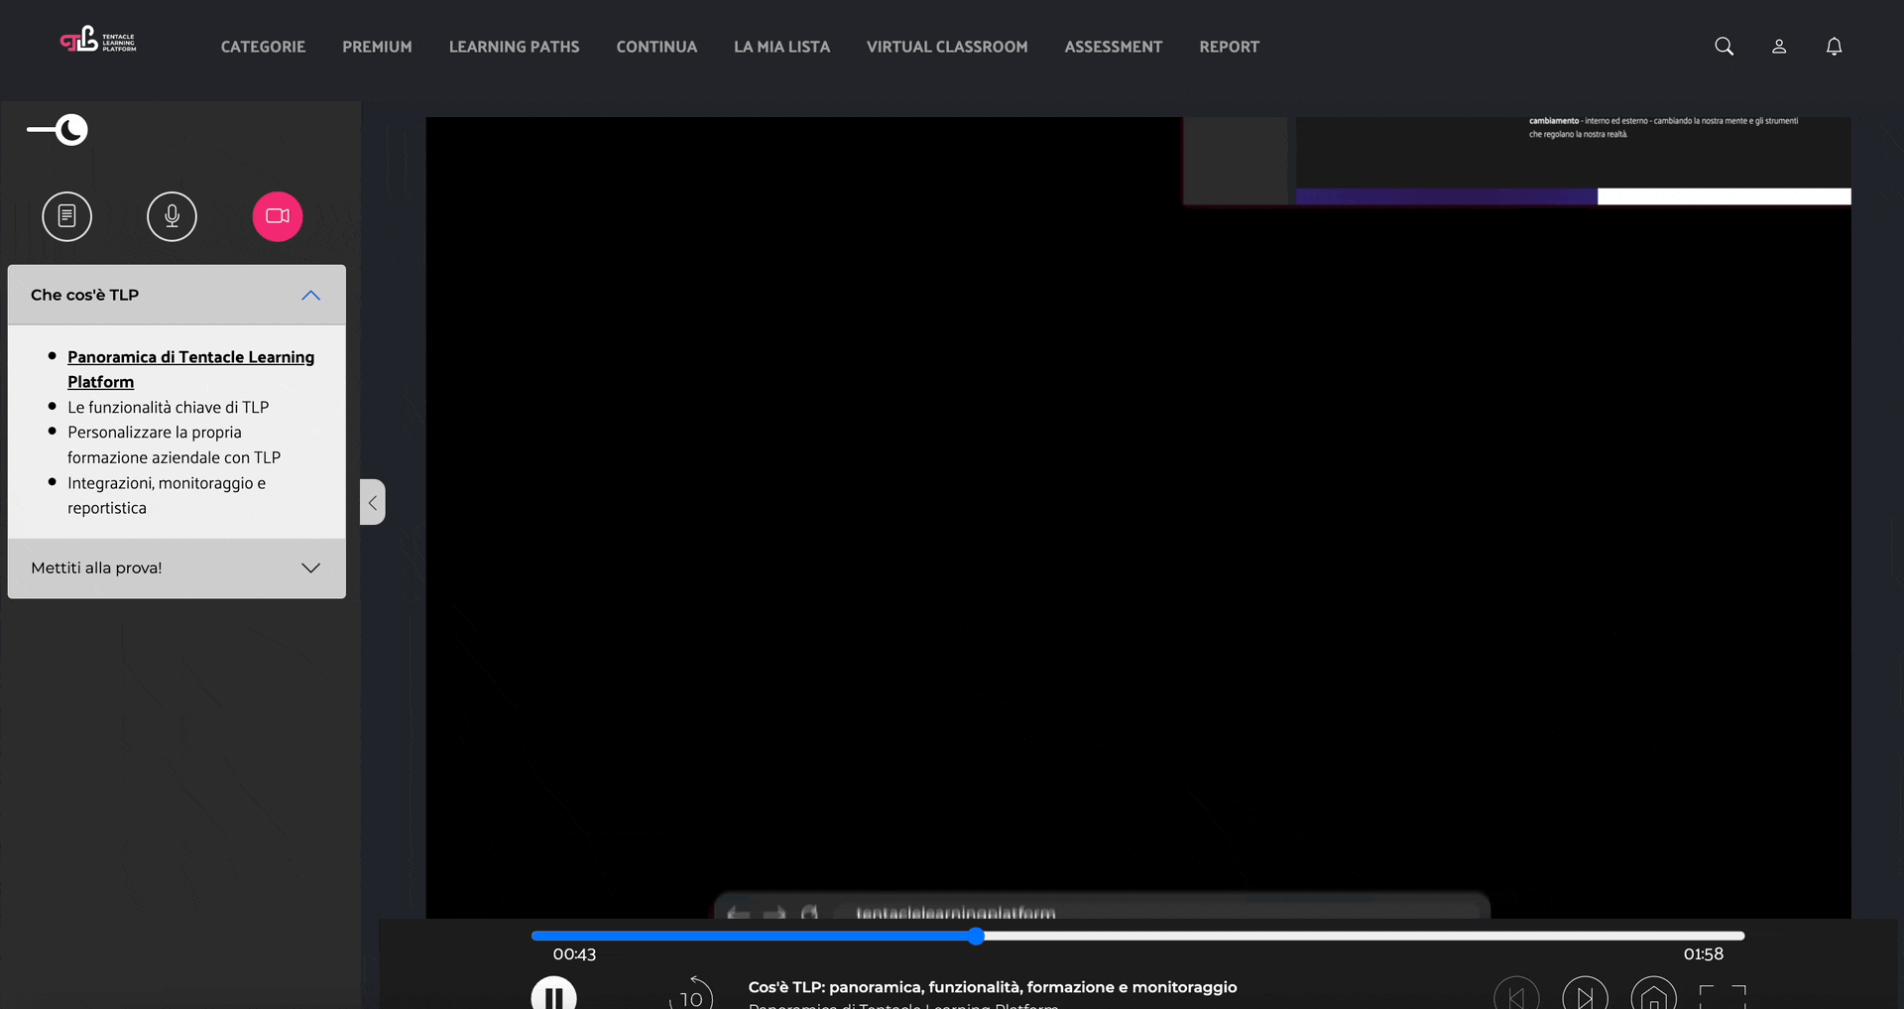Viewport: 1904px width, 1009px height.
Task: Skip to the next lesson
Action: coord(1585,996)
